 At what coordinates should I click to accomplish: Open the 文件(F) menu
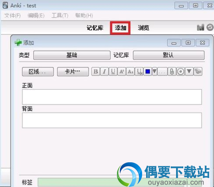point(12,16)
